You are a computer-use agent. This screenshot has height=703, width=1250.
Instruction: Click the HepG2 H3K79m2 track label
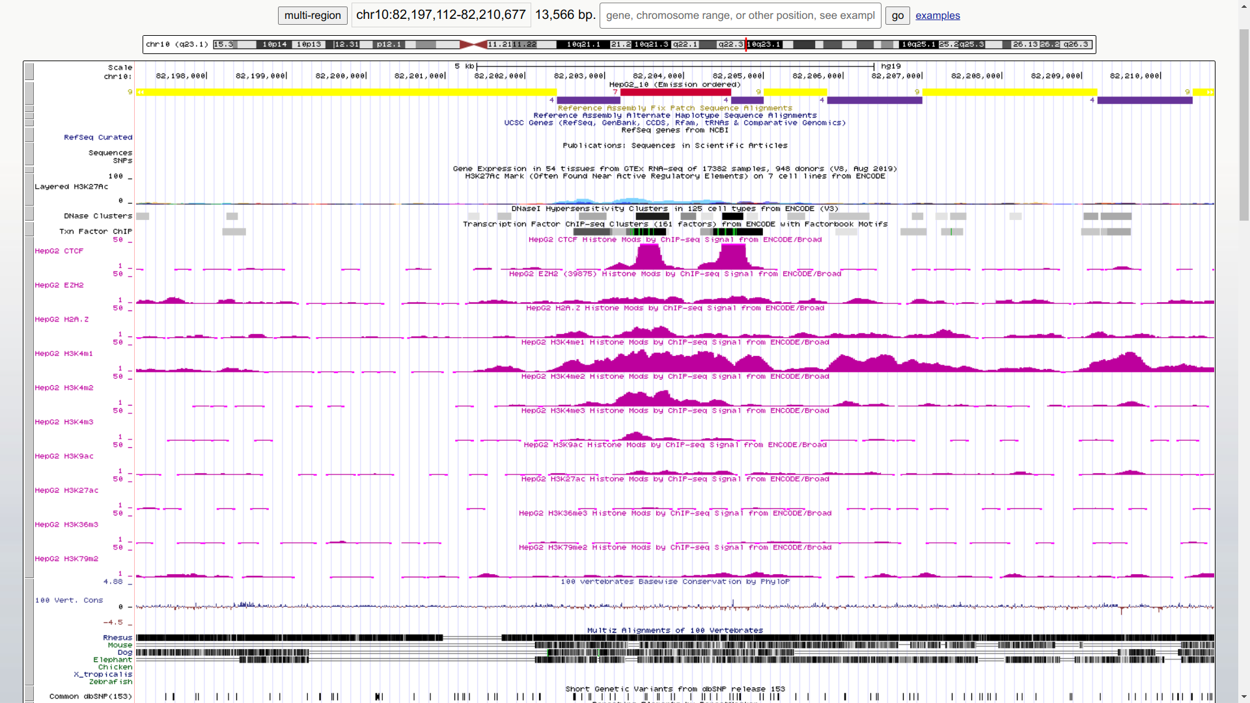click(66, 558)
